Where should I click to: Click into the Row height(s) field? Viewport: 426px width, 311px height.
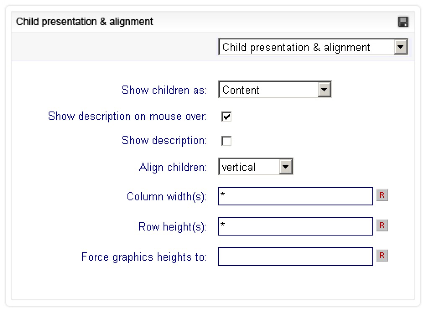point(295,226)
